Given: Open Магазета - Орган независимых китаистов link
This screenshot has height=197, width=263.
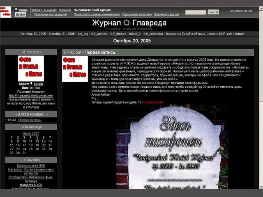Looking at the screenshot, I should coord(31,172).
